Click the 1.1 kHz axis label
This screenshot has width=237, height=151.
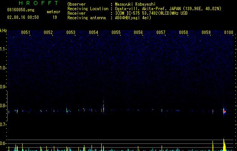click(x=3, y=49)
